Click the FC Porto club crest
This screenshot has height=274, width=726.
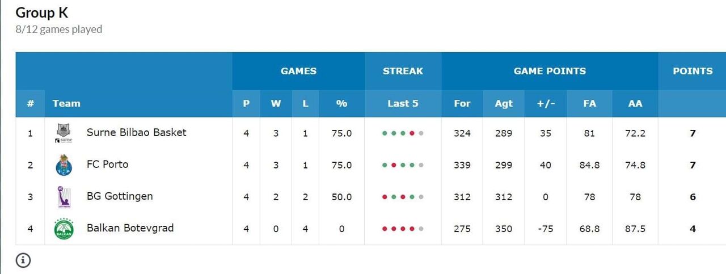(63, 165)
